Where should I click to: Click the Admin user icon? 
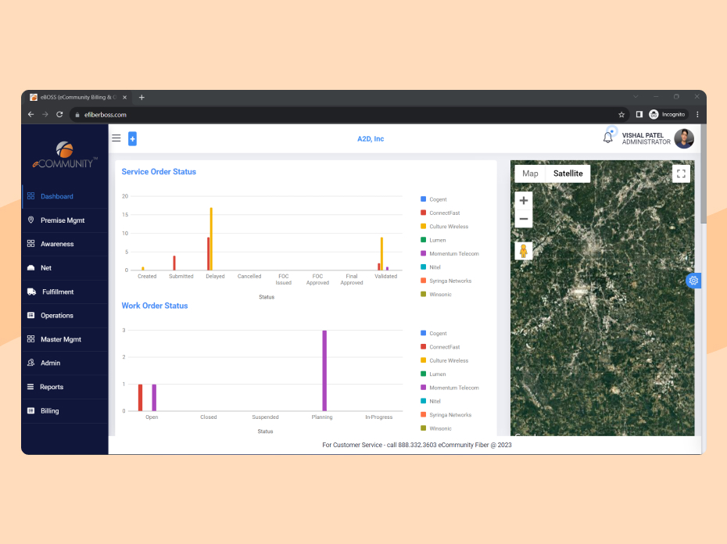point(31,363)
